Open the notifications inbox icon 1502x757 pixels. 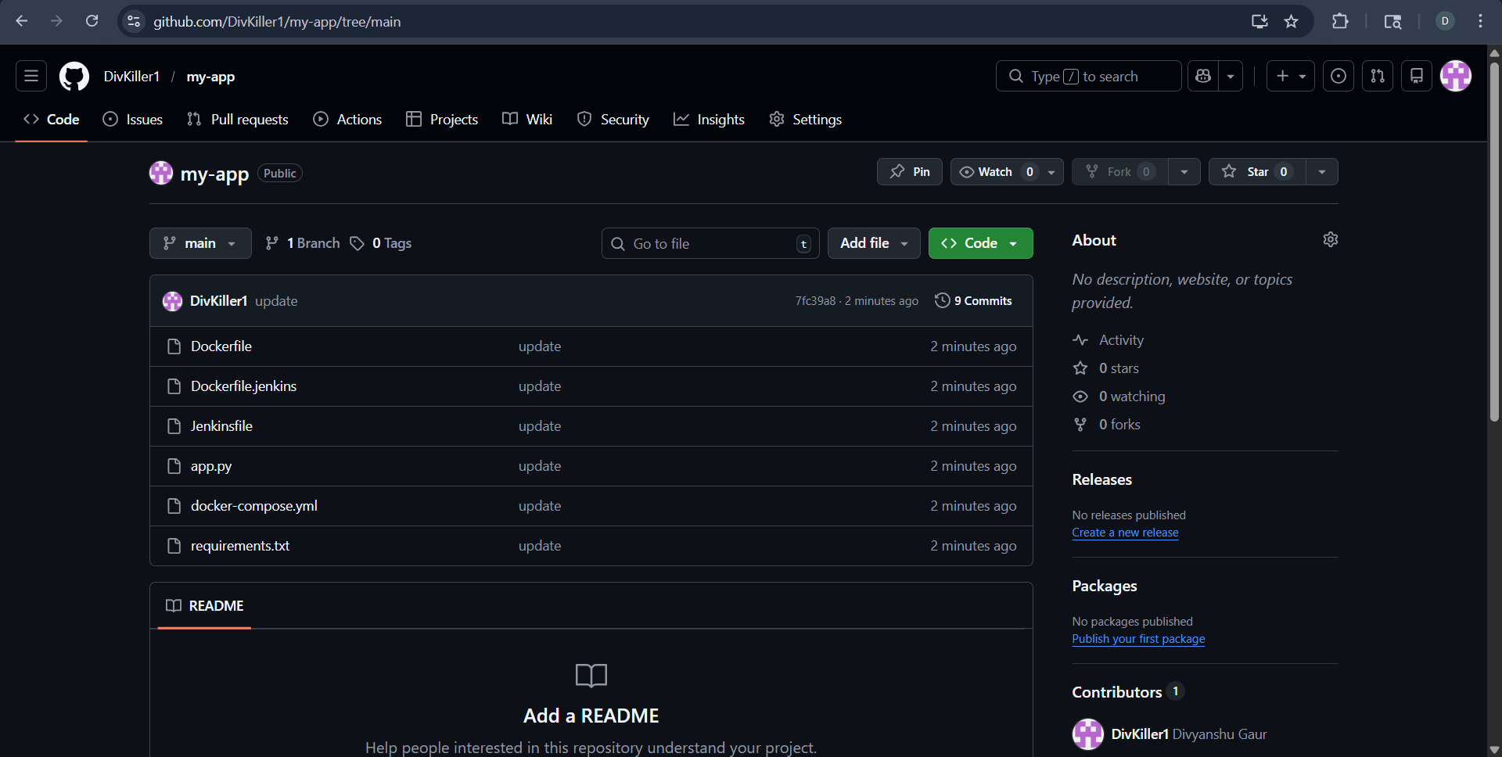click(1417, 77)
